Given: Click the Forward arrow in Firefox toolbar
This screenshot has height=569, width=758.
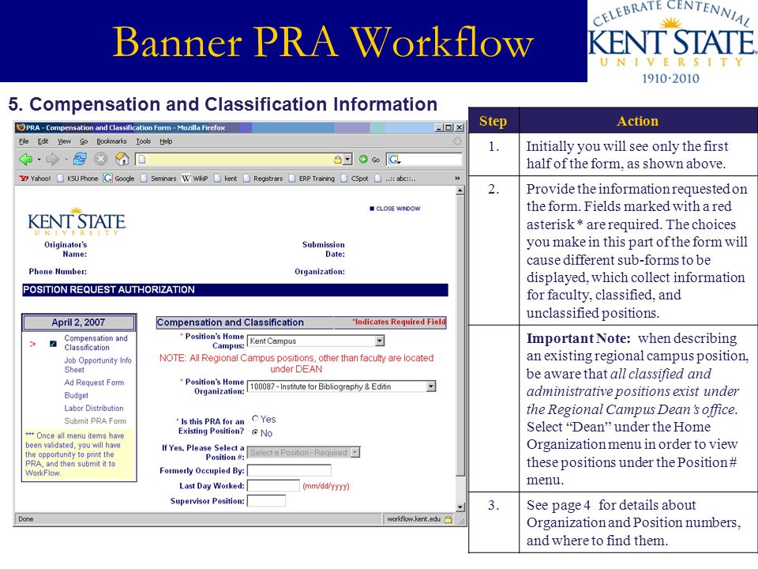Looking at the screenshot, I should click(x=53, y=159).
